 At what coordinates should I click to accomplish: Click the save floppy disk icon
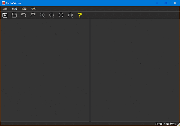tap(14, 15)
